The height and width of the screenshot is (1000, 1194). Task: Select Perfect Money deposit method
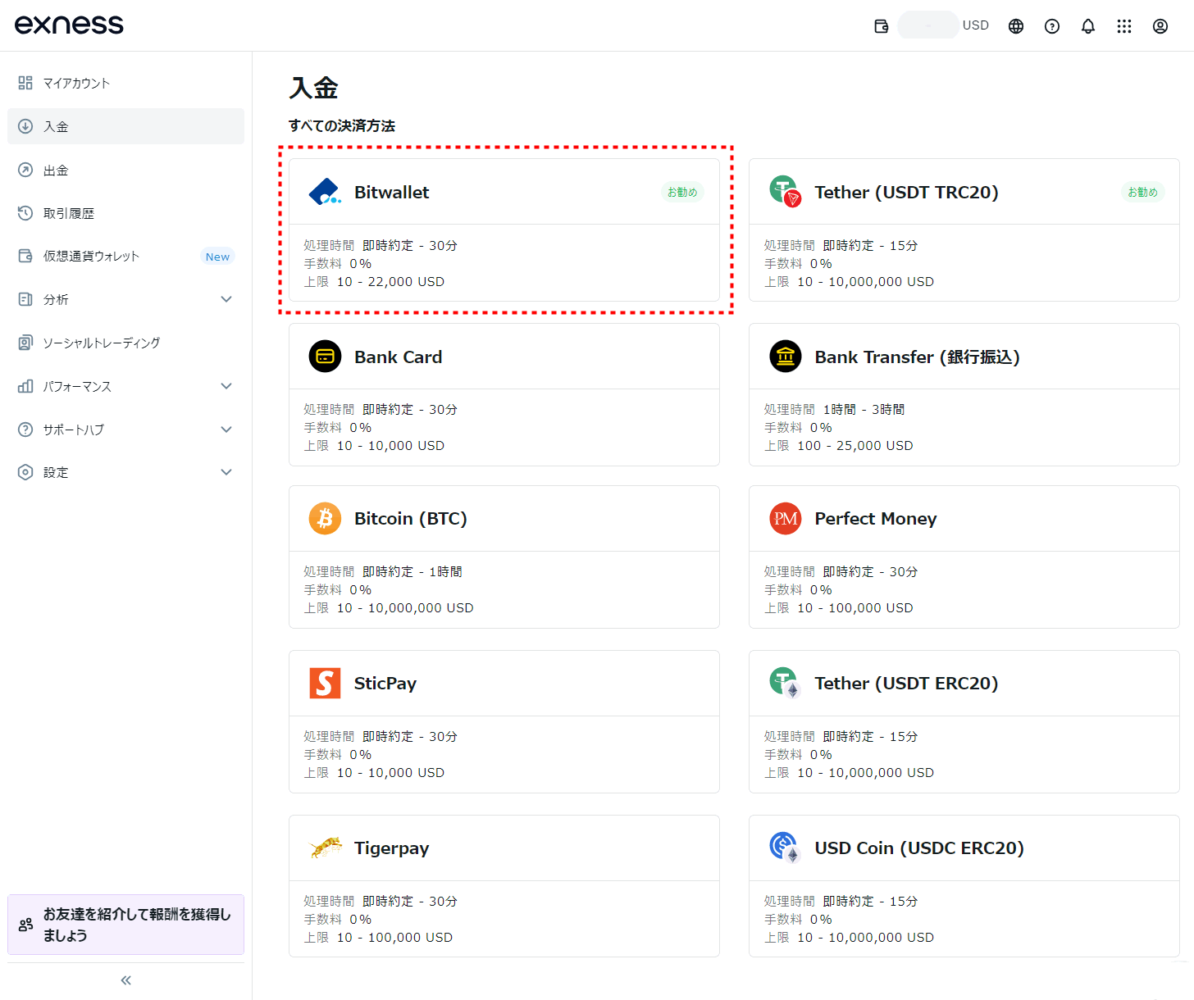(964, 557)
